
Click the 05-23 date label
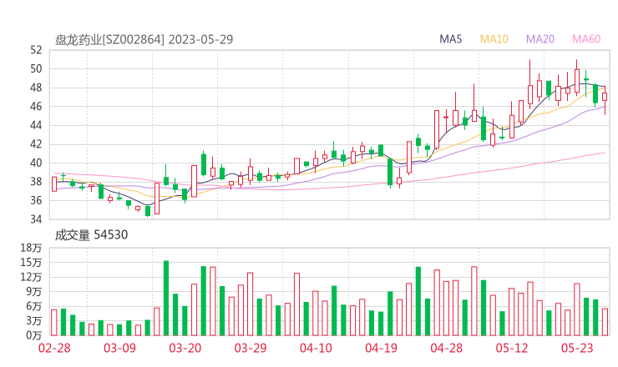tap(577, 348)
